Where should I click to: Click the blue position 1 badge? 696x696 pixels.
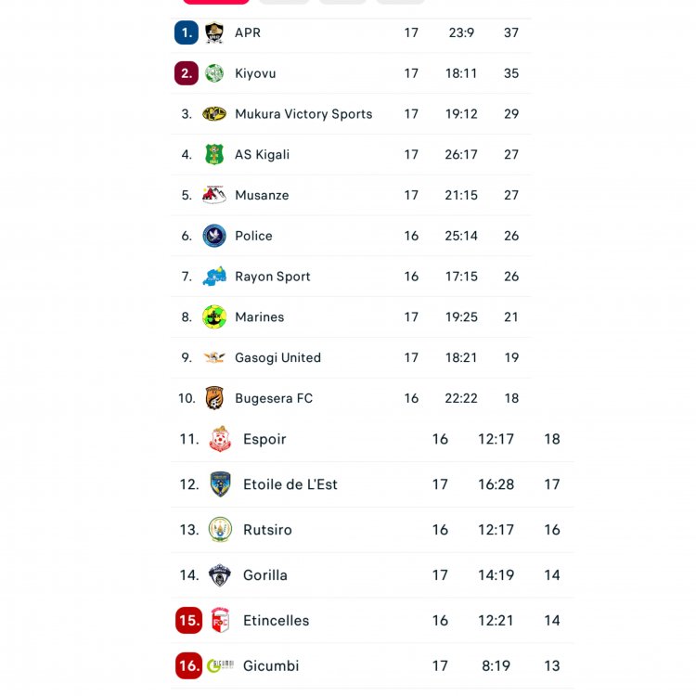click(187, 32)
